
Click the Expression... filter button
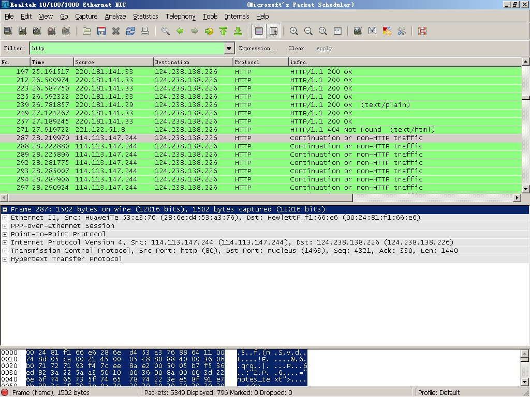click(x=258, y=48)
